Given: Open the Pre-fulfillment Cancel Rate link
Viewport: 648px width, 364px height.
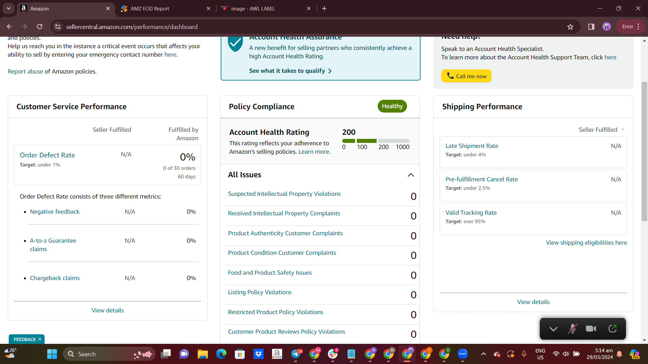Looking at the screenshot, I should coord(482,179).
